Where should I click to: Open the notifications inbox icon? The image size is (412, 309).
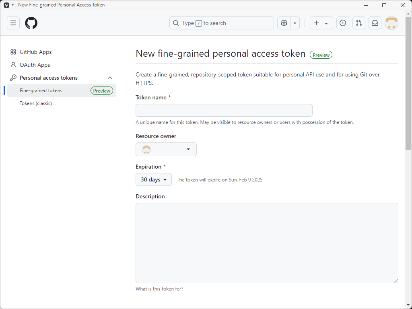coord(375,23)
